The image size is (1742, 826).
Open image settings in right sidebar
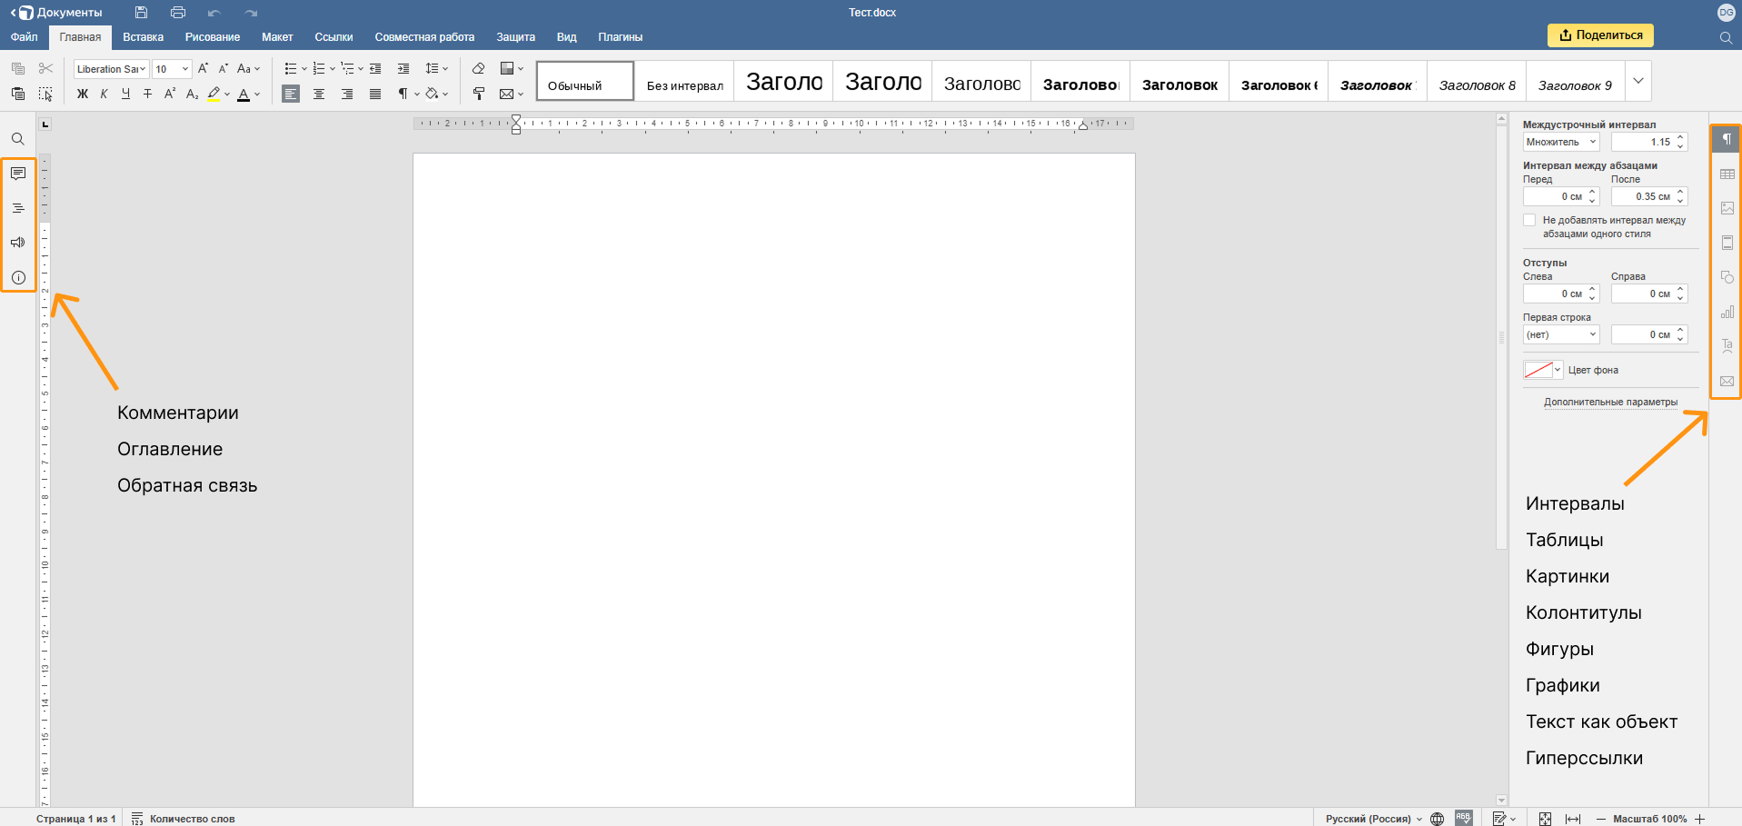coord(1727,208)
